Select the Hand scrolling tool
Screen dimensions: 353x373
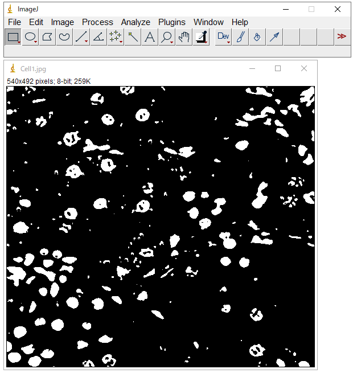(x=183, y=37)
